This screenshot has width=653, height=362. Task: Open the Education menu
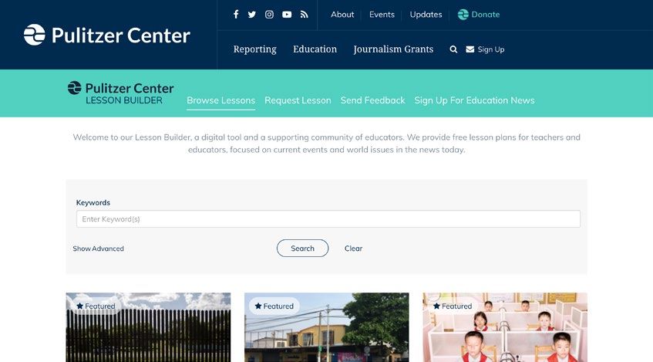click(315, 49)
